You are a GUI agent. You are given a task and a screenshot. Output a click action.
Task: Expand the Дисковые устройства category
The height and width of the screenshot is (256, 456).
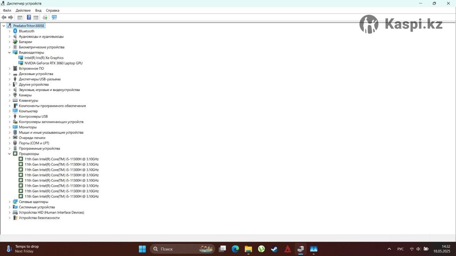tap(9, 74)
